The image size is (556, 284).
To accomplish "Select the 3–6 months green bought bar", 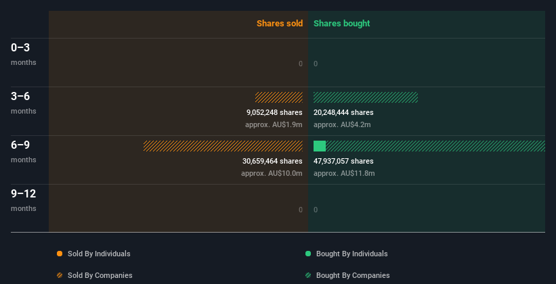I will 366,97.
